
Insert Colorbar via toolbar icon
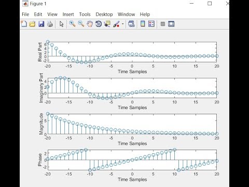point(143,24)
